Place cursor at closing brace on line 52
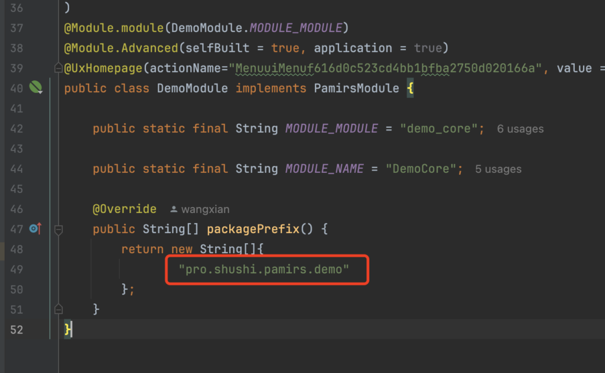The width and height of the screenshot is (605, 373). click(x=68, y=329)
